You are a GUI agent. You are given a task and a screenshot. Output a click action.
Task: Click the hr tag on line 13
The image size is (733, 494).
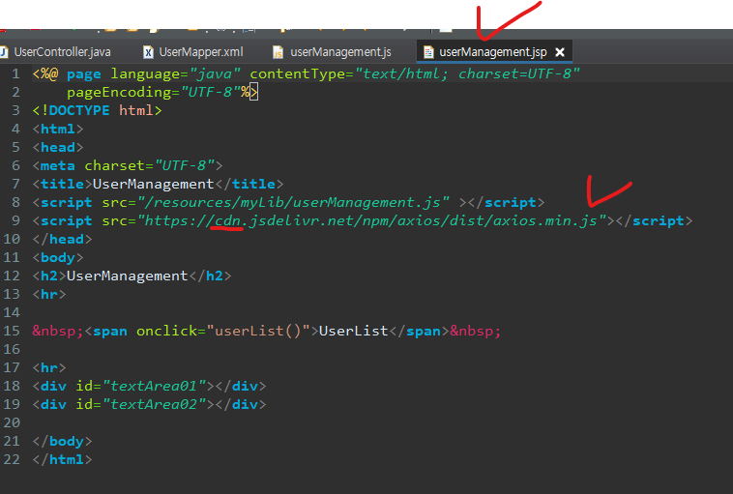point(49,294)
